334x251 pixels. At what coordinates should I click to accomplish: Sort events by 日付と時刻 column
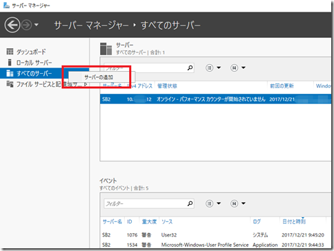coord(294,221)
